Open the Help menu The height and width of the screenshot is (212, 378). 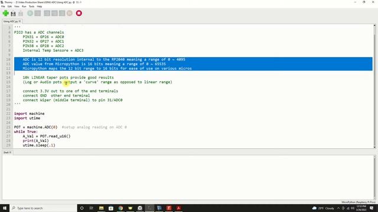[40, 6]
